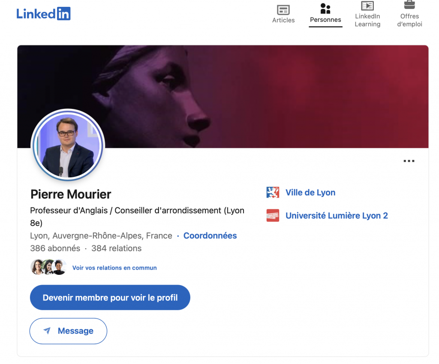Click the Ville de Lyon lion logo

pos(273,193)
